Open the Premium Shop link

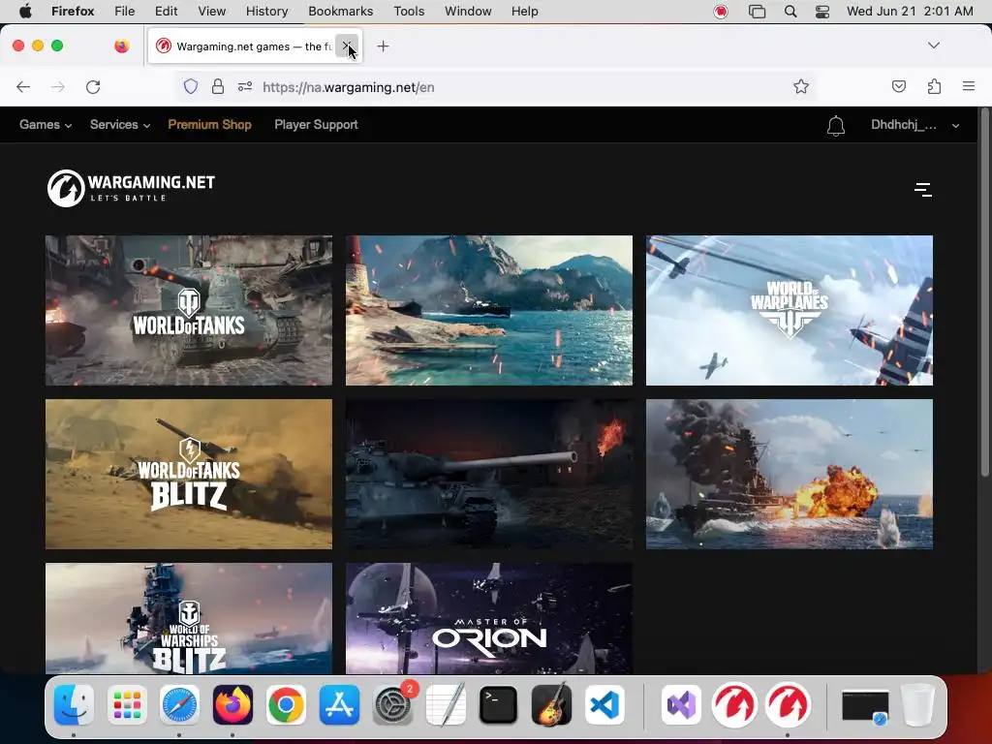209,125
